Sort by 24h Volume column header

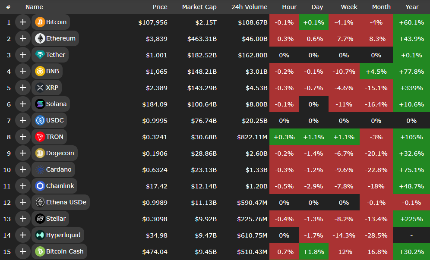[x=249, y=7]
